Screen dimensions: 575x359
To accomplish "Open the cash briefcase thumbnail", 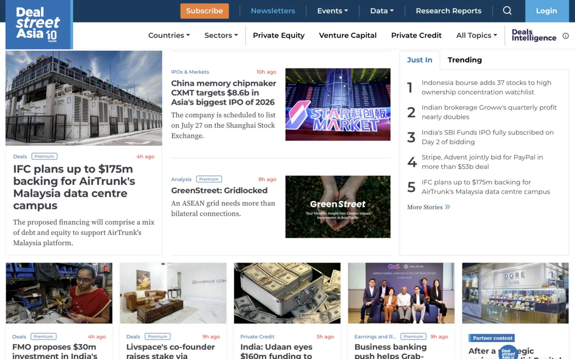I will pos(287,293).
